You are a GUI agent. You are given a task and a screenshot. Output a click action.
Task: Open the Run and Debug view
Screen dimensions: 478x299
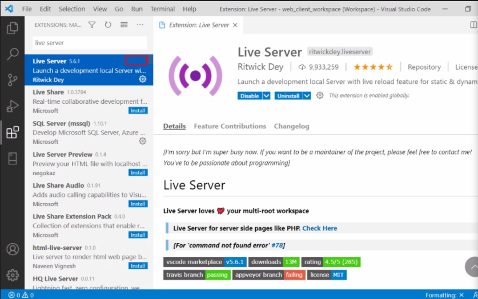pyautogui.click(x=13, y=106)
